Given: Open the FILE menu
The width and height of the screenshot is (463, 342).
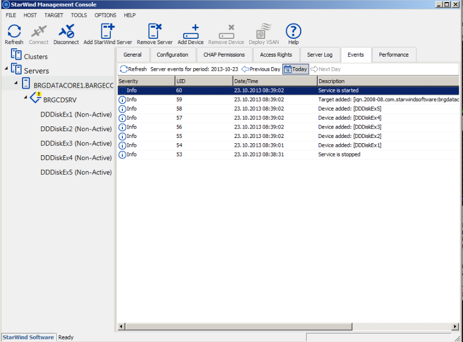Looking at the screenshot, I should (x=11, y=15).
